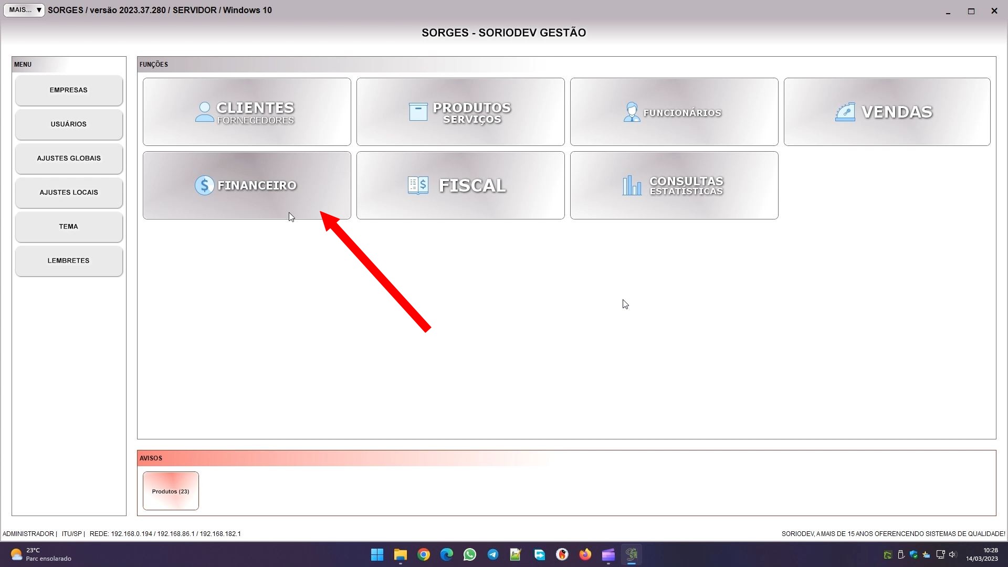
Task: Open Windows Start menu on taskbar
Action: click(x=377, y=554)
